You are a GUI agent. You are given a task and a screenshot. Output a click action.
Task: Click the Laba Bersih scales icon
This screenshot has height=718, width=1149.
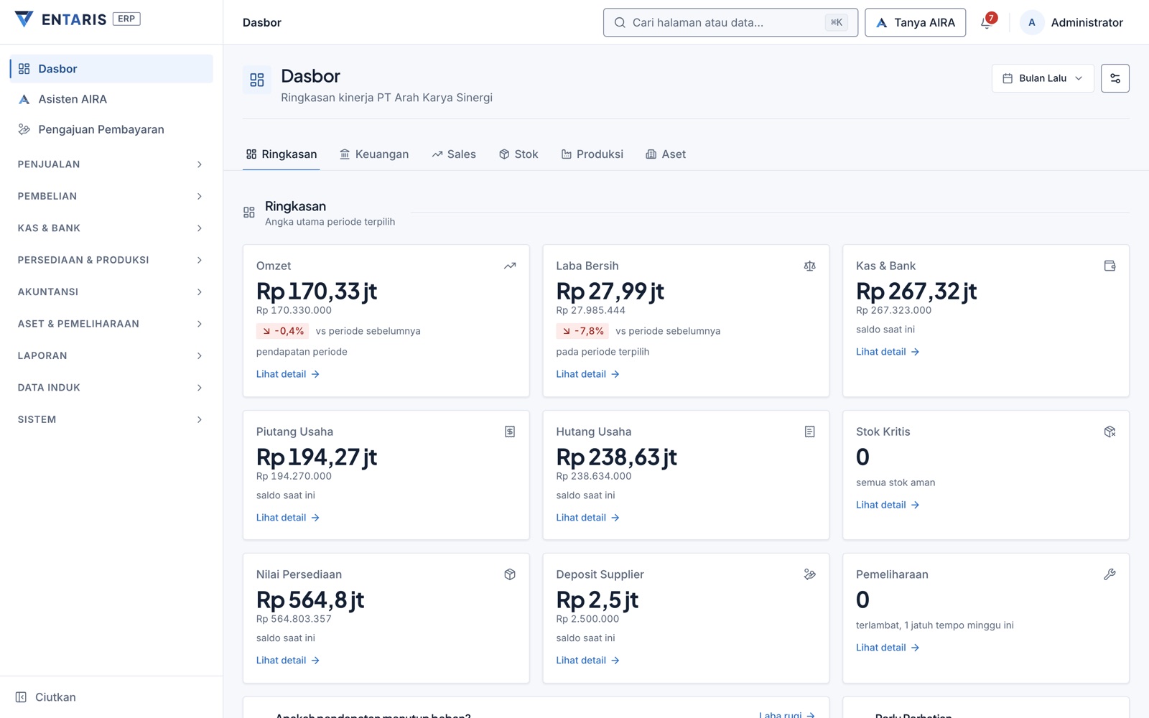[809, 266]
